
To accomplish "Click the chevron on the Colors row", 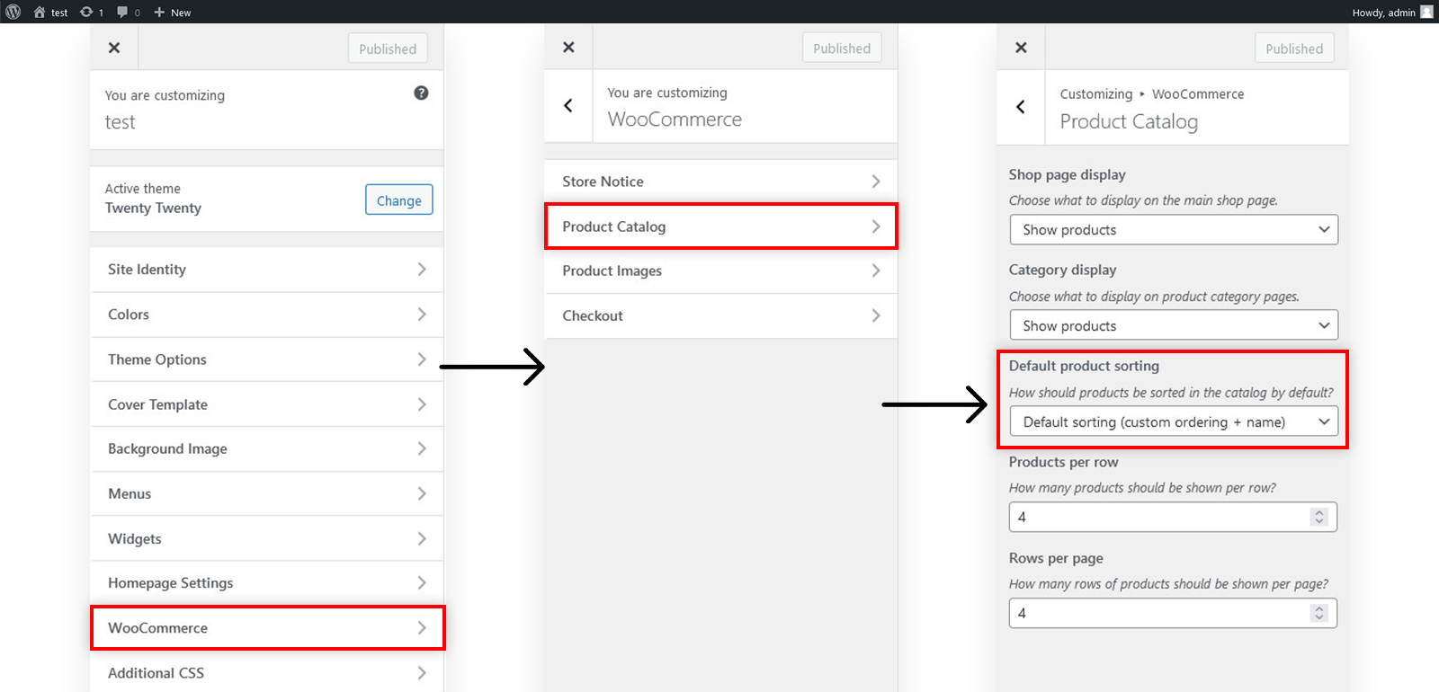I will 422,315.
